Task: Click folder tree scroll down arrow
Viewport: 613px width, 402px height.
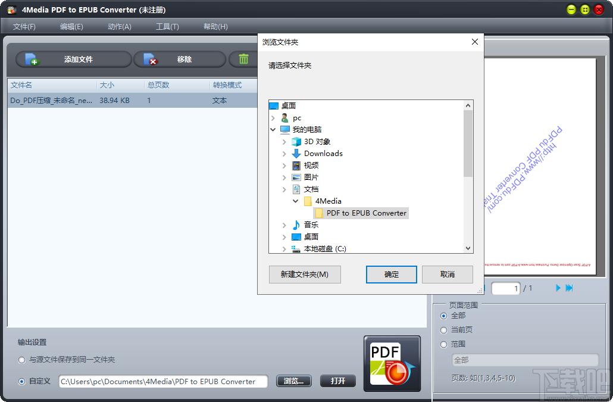Action: tap(468, 248)
